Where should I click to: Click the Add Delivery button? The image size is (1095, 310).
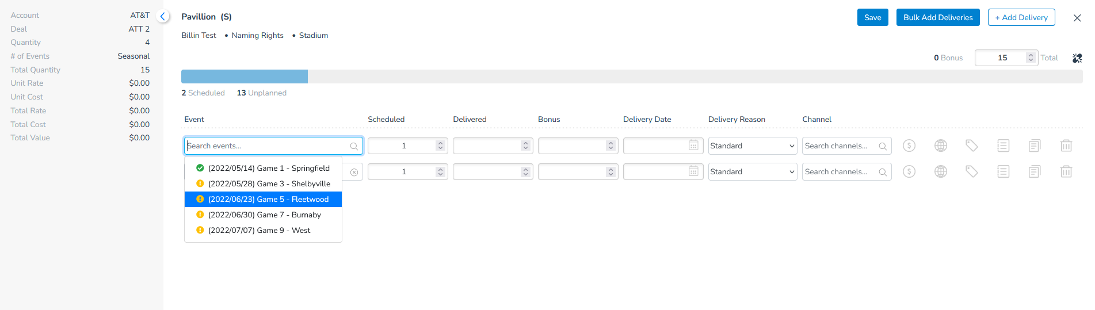(x=1021, y=17)
